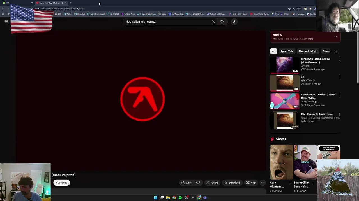Click the Aphex Twin logo in player
359x201 pixels.
pos(142,99)
